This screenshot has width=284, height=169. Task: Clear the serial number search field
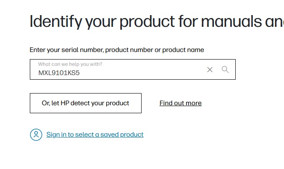[x=210, y=70]
